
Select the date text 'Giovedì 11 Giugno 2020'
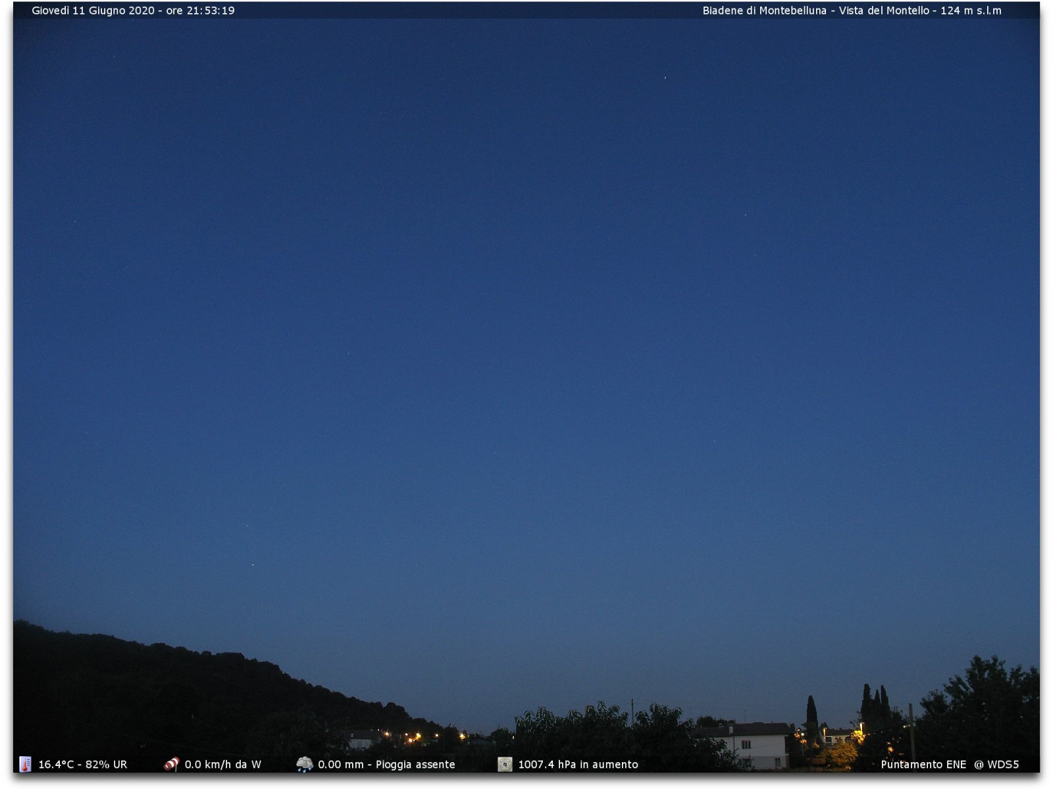pos(93,11)
